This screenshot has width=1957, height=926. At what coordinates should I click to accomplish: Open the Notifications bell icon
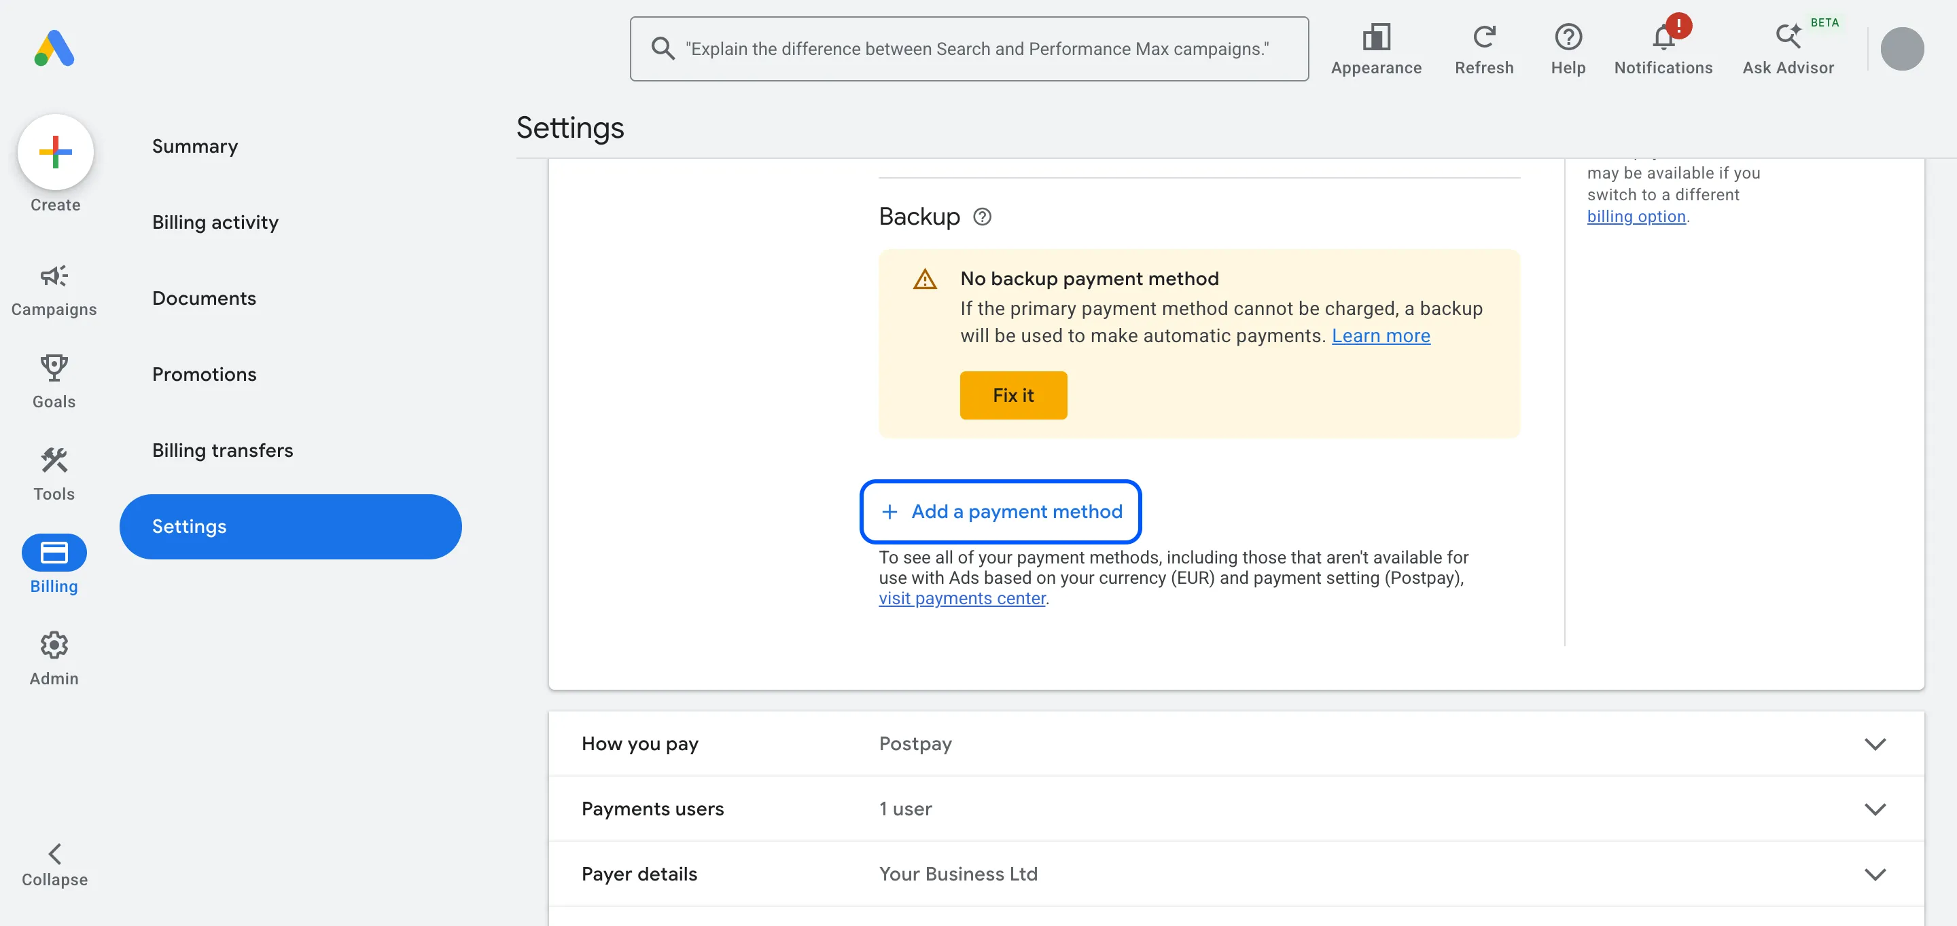point(1663,37)
